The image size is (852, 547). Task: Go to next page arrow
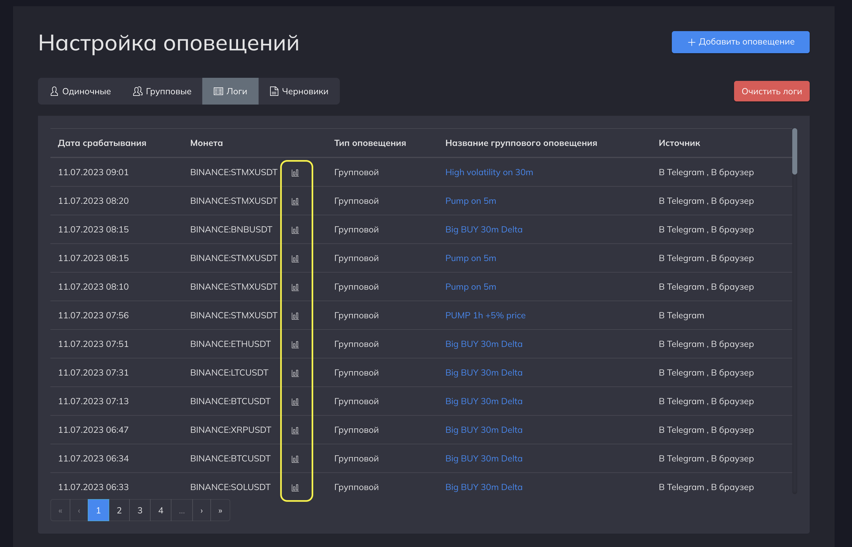202,510
